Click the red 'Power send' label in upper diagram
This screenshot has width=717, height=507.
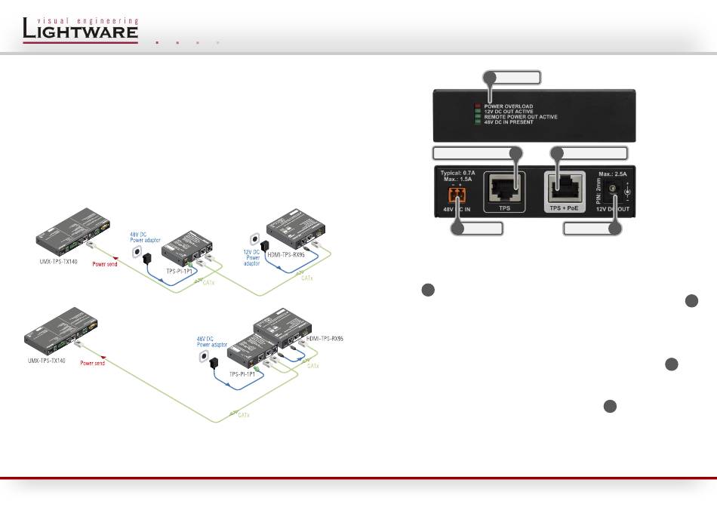(105, 264)
